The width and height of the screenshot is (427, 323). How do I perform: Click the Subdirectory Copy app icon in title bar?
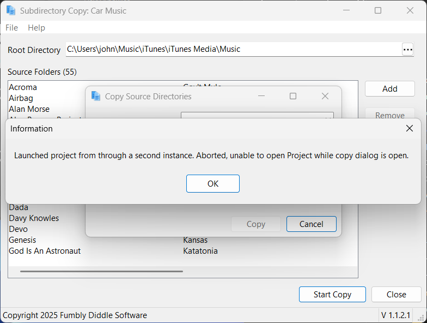(11, 11)
